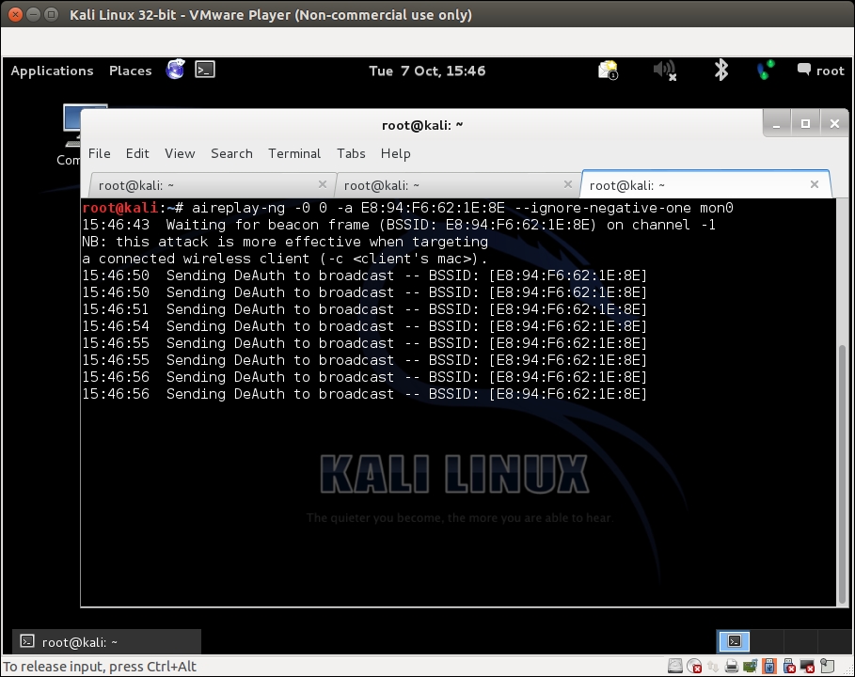The height and width of the screenshot is (677, 855).
Task: Close the VMware Player window
Action: (x=15, y=15)
